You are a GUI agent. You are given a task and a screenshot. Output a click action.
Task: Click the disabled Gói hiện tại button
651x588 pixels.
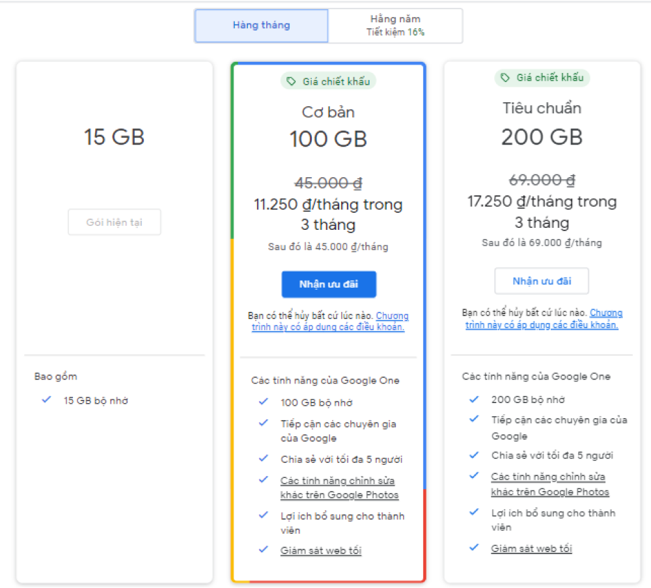115,223
